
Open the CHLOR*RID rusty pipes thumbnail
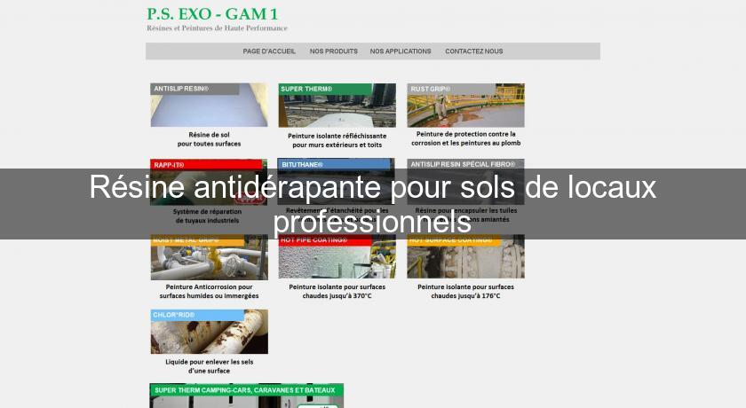tap(209, 332)
